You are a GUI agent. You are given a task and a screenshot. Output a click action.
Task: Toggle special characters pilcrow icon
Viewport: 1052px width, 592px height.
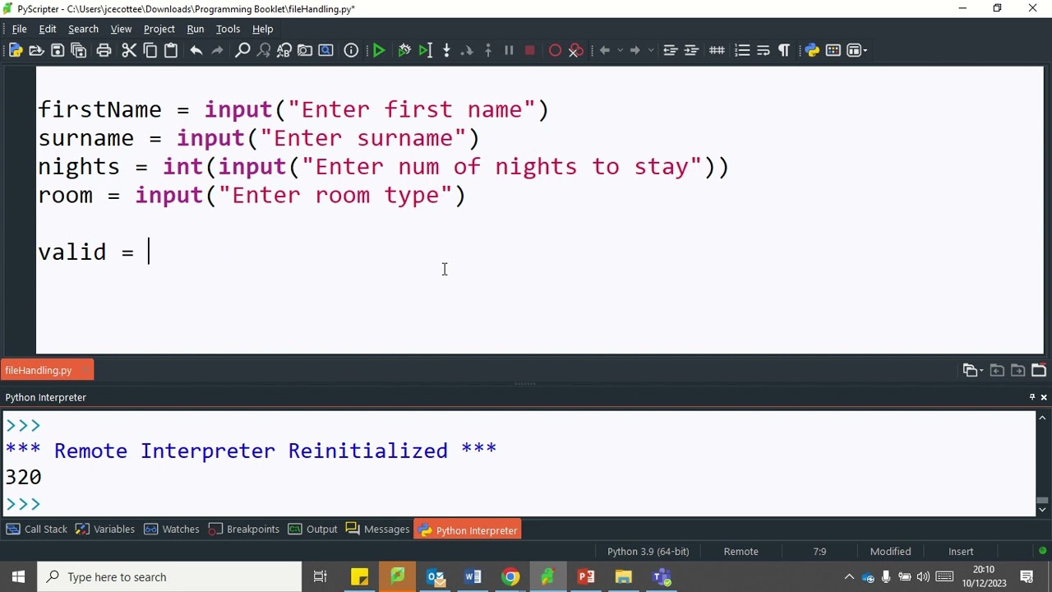(784, 50)
